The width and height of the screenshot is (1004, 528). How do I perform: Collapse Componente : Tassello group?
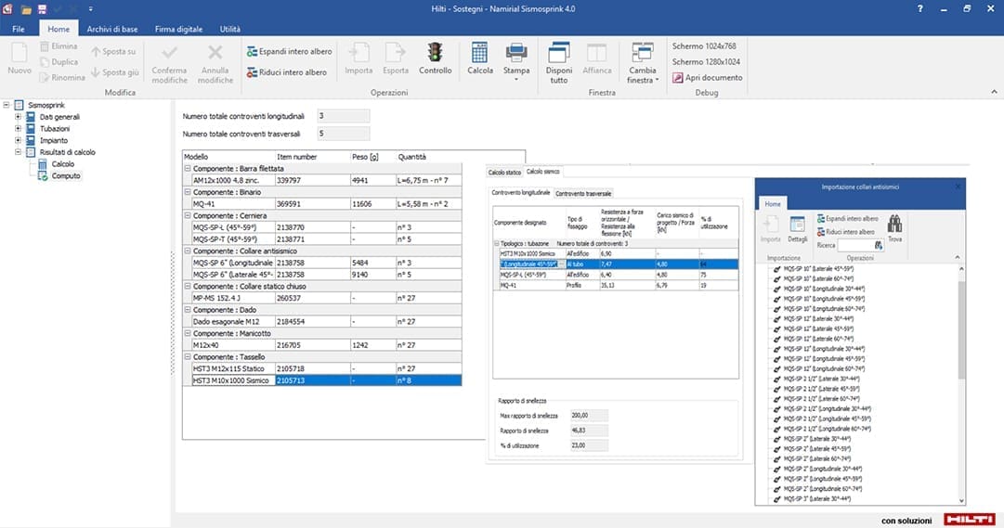tap(188, 357)
